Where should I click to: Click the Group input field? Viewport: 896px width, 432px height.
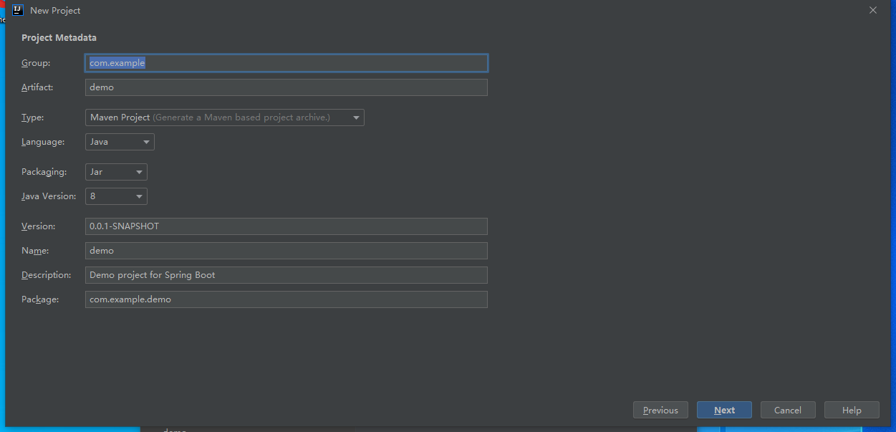[x=286, y=63]
